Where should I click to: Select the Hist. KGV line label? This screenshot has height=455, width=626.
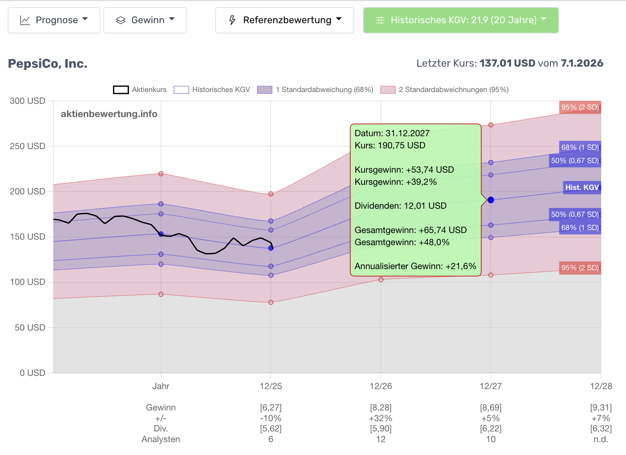582,187
